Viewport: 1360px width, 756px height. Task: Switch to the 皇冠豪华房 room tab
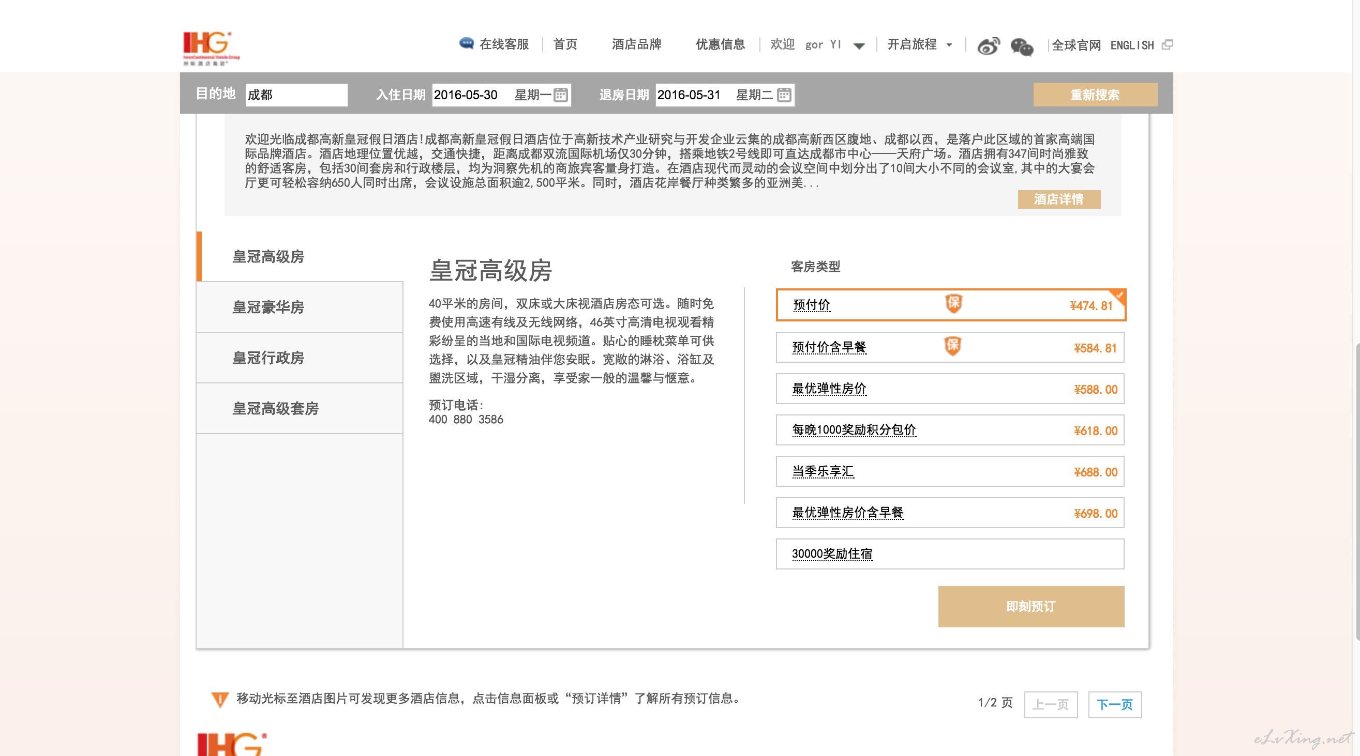268,307
